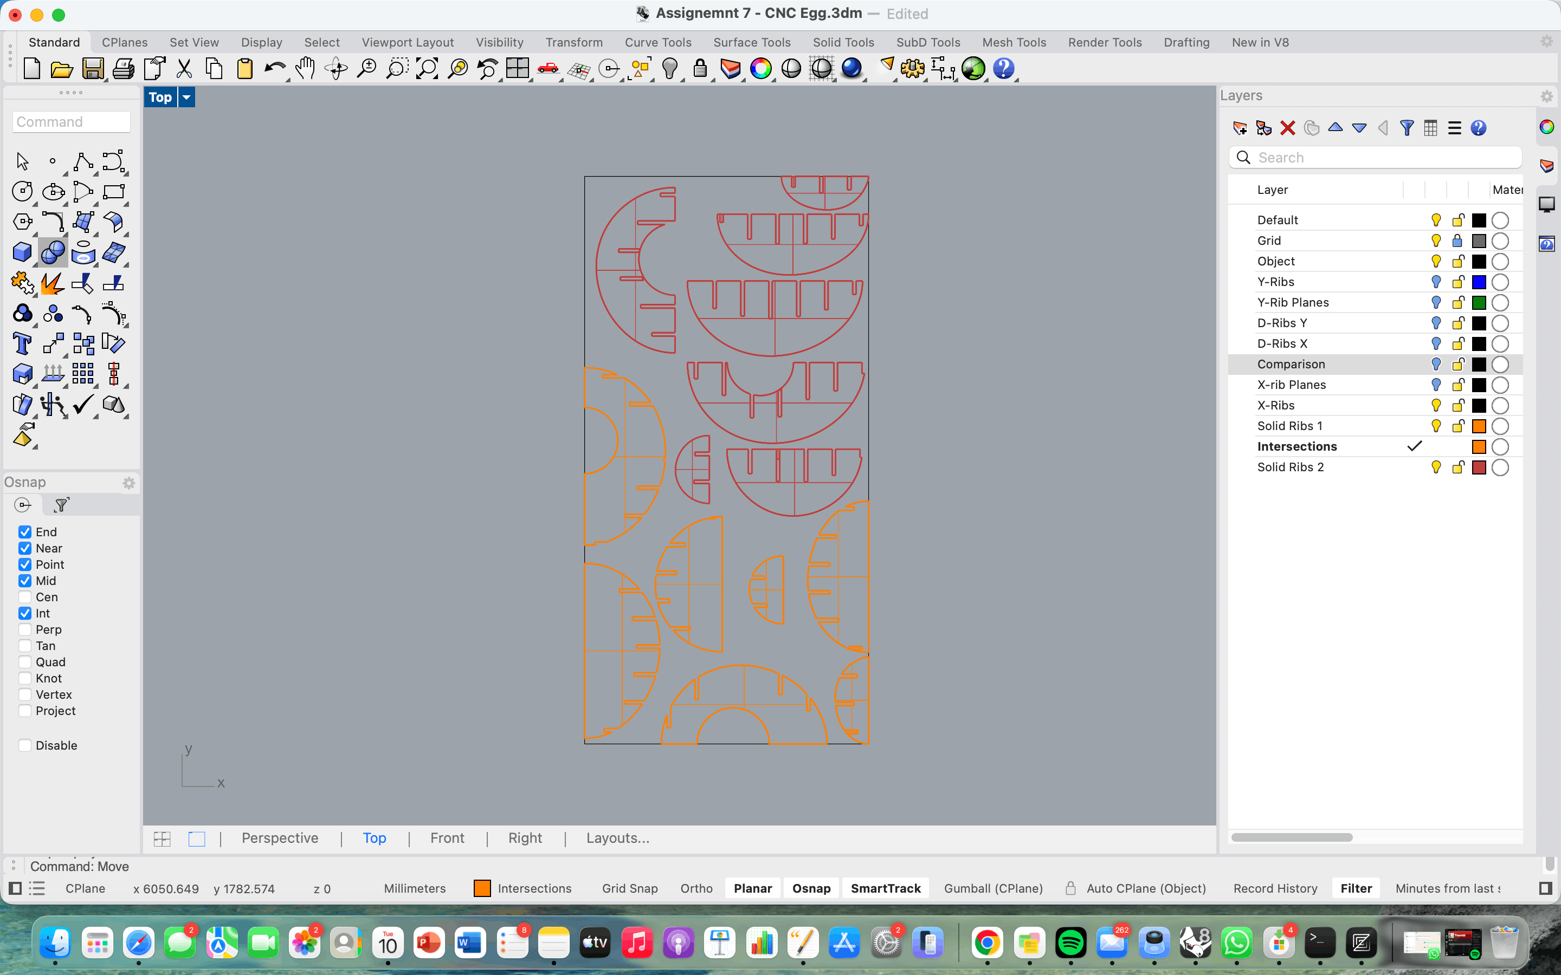
Task: Toggle Record History in status bar
Action: (1275, 888)
